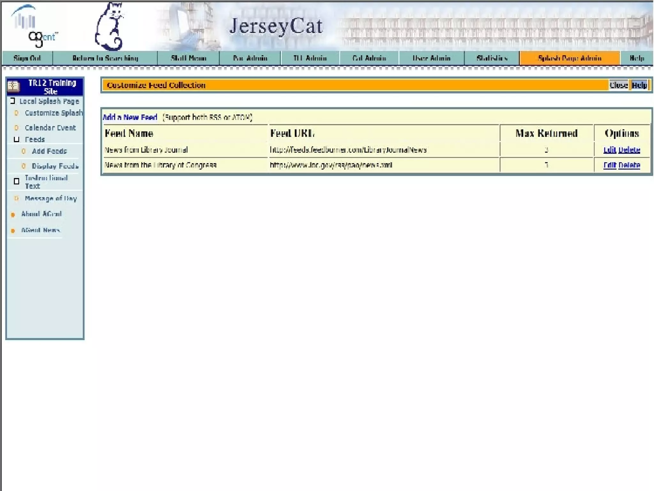Collapse the Feeds section box
This screenshot has height=491, width=654.
coord(17,139)
